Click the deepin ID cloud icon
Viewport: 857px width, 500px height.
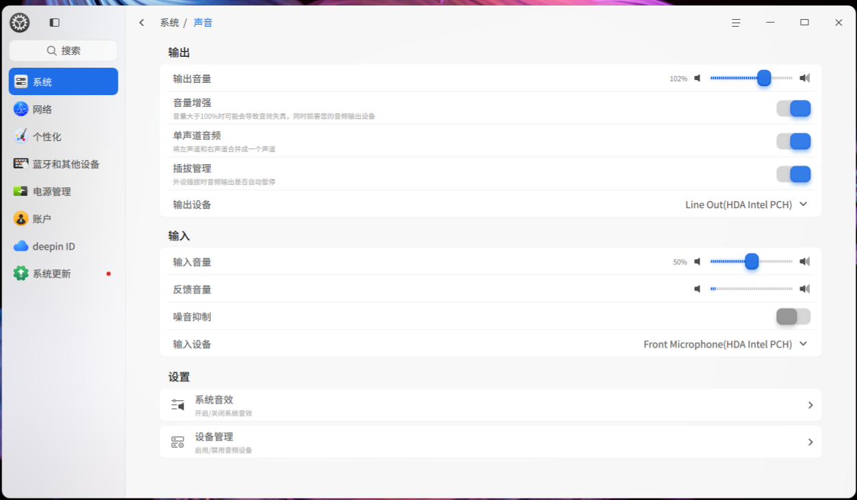[x=21, y=246]
